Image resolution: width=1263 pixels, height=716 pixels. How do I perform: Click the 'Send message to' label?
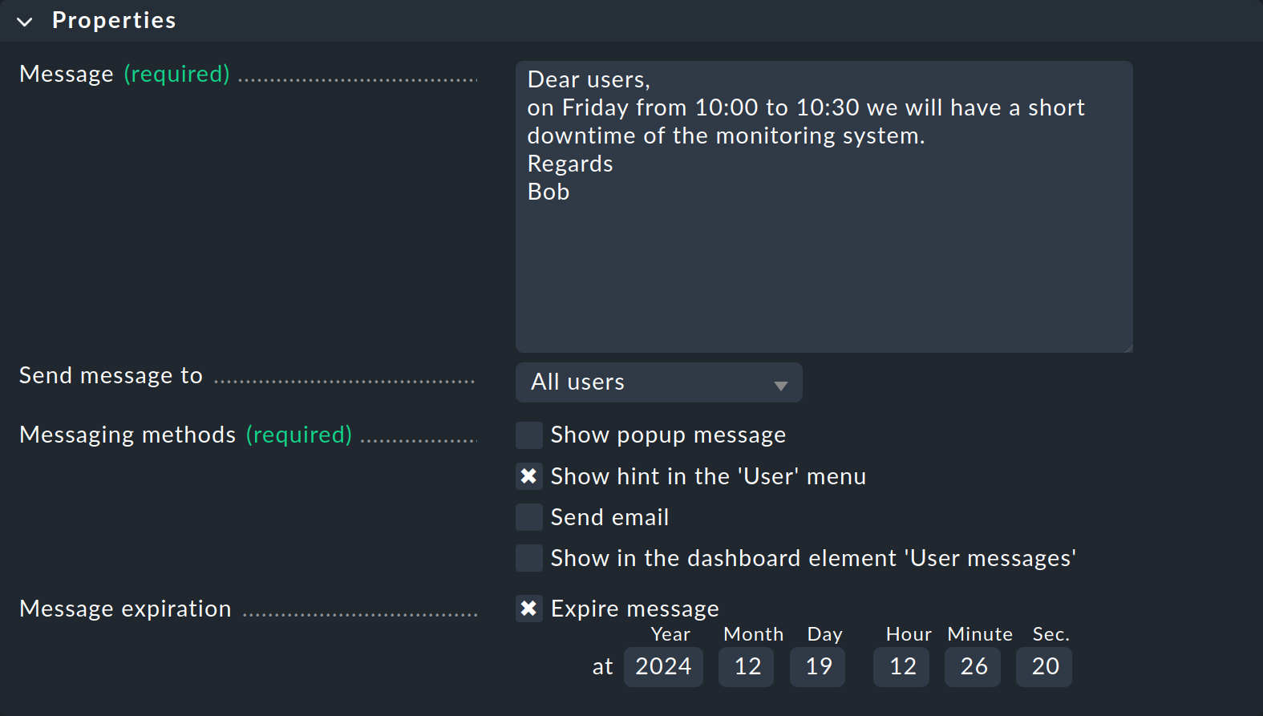[111, 375]
